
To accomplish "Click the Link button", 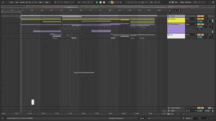I will tap(11, 2).
